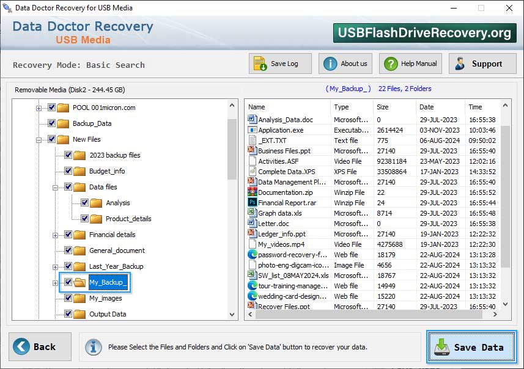Click the Excel icon beside Graph data.xls
524x369 pixels.
click(x=252, y=213)
